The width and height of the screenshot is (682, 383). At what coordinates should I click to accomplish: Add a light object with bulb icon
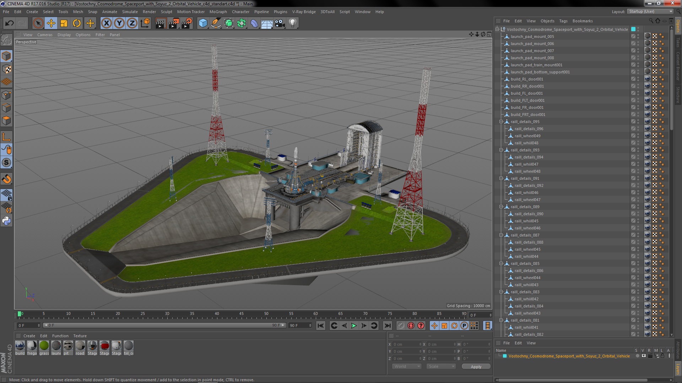coord(292,23)
